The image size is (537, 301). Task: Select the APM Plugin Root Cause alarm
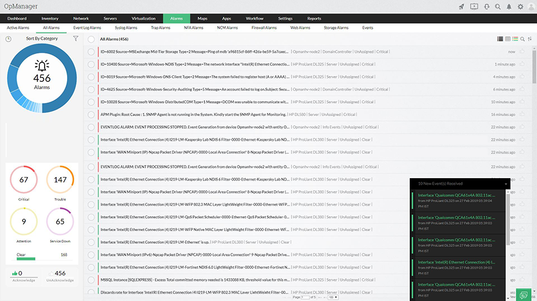tap(91, 115)
